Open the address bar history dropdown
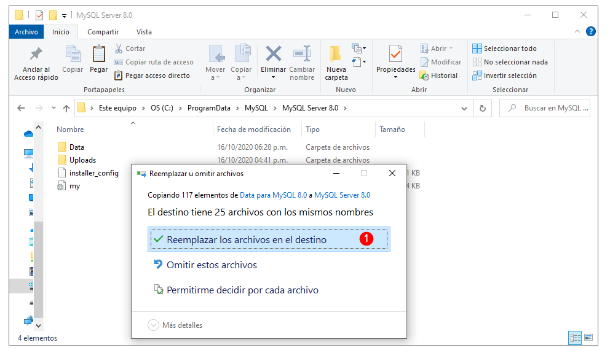Viewport: 610px width, 348px height. [x=464, y=109]
